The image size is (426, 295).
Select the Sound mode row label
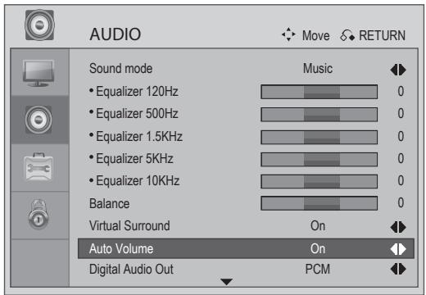coord(120,68)
